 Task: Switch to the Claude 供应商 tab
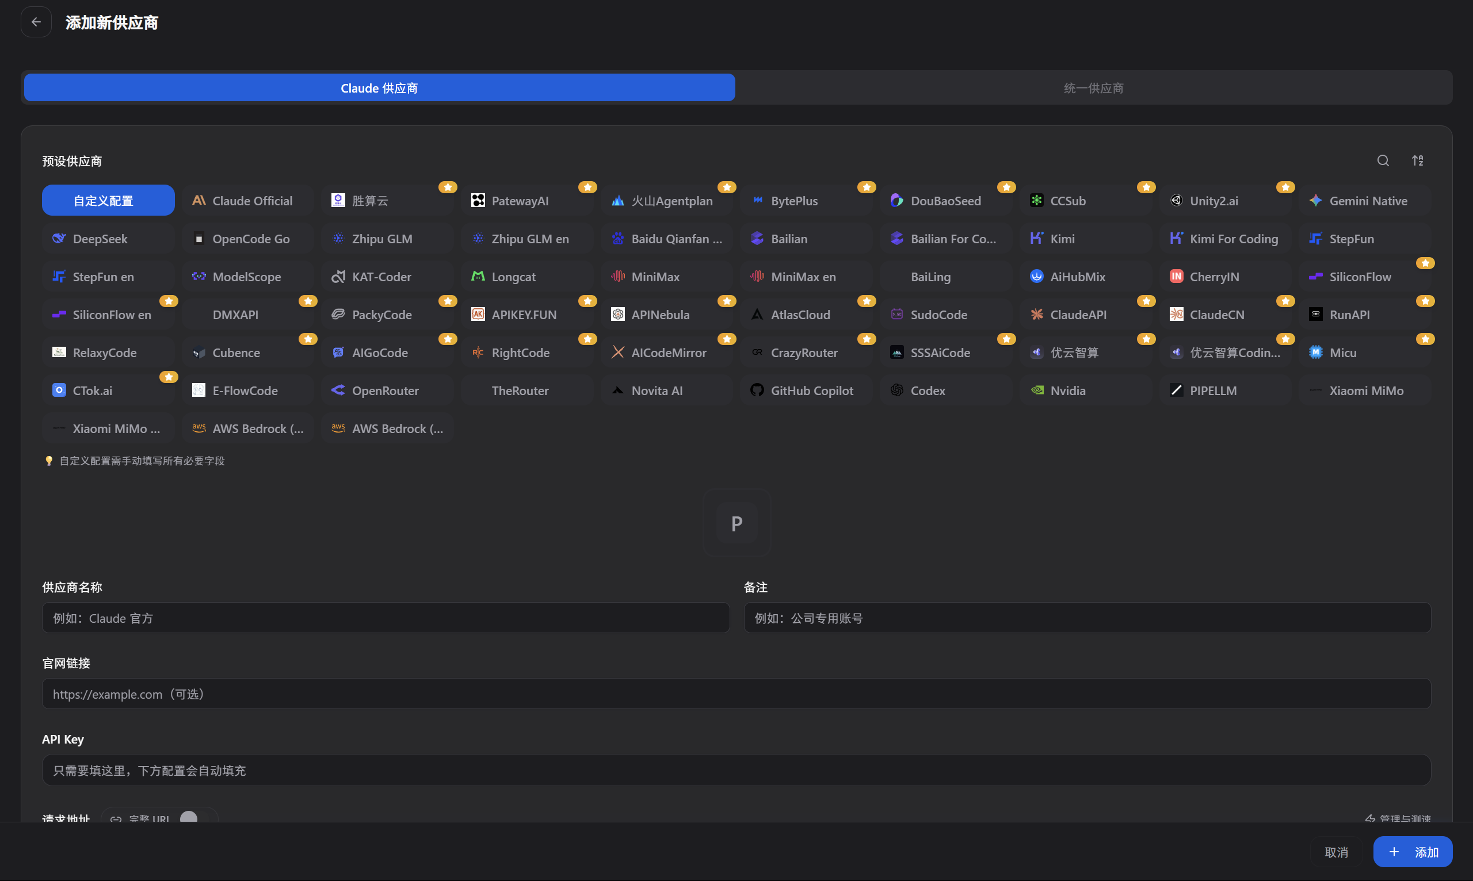pyautogui.click(x=380, y=88)
